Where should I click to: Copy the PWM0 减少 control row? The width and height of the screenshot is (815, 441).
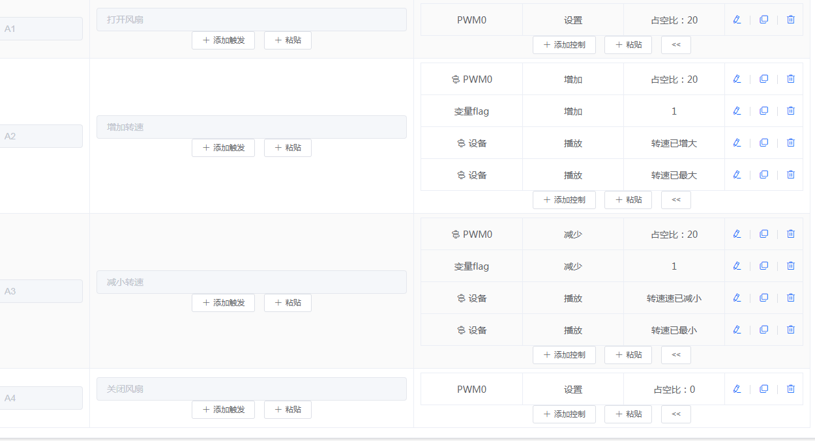pyautogui.click(x=763, y=233)
